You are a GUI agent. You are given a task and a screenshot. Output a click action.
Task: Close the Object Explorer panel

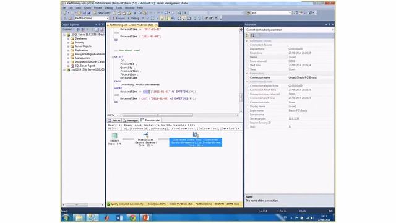(x=103, y=25)
